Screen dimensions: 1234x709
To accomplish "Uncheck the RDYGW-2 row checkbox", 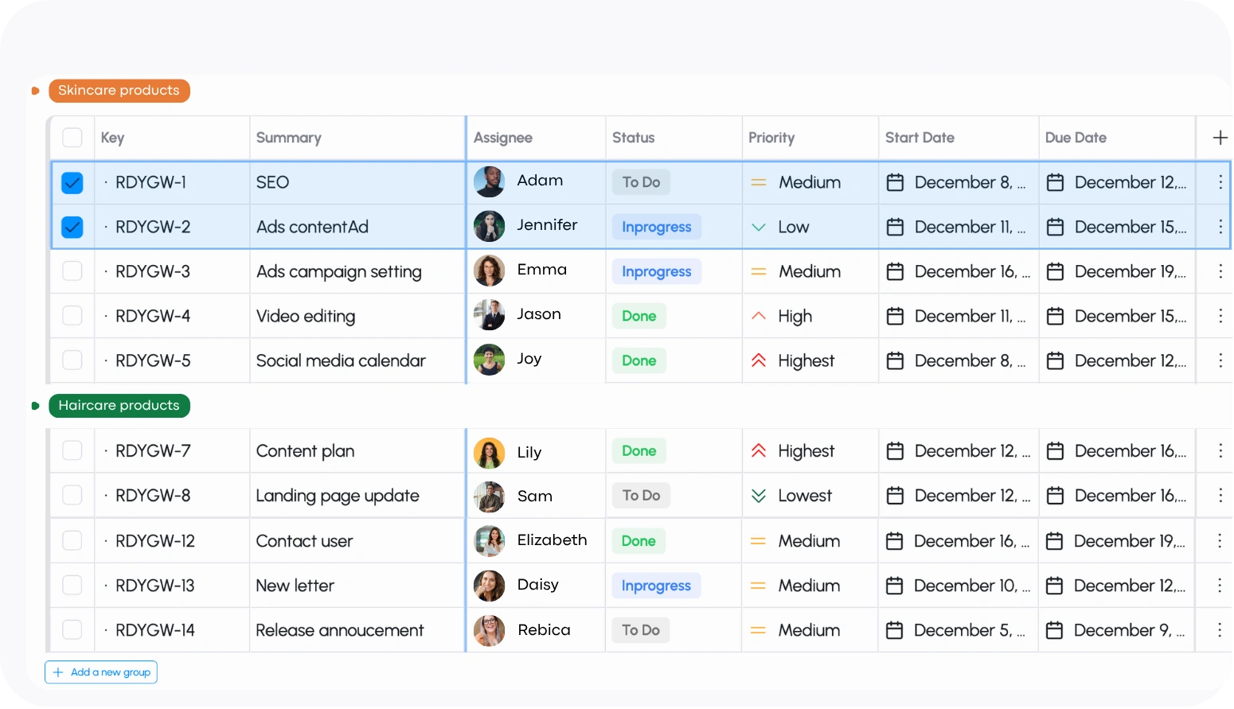I will point(72,227).
